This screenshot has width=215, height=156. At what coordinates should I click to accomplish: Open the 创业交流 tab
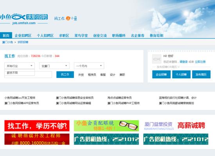point(100,35)
